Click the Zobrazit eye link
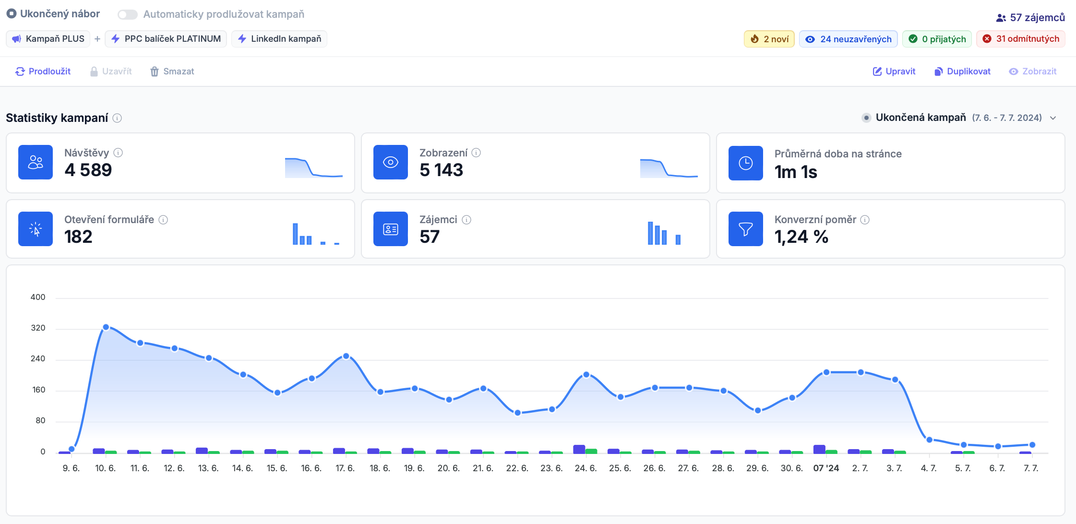1076x524 pixels. (x=1033, y=71)
